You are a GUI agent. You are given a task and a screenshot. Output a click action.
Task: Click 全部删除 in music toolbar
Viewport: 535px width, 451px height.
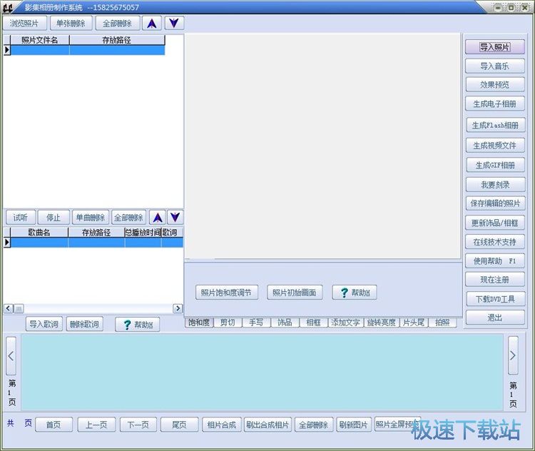[128, 217]
